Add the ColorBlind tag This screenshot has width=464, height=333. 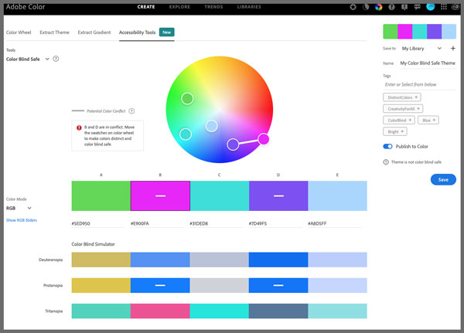tap(399, 120)
